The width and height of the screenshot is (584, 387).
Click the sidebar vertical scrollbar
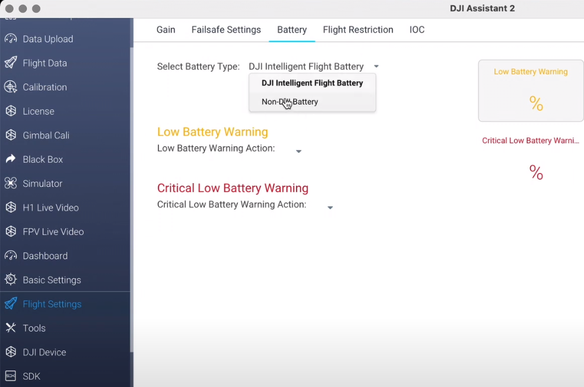132,200
